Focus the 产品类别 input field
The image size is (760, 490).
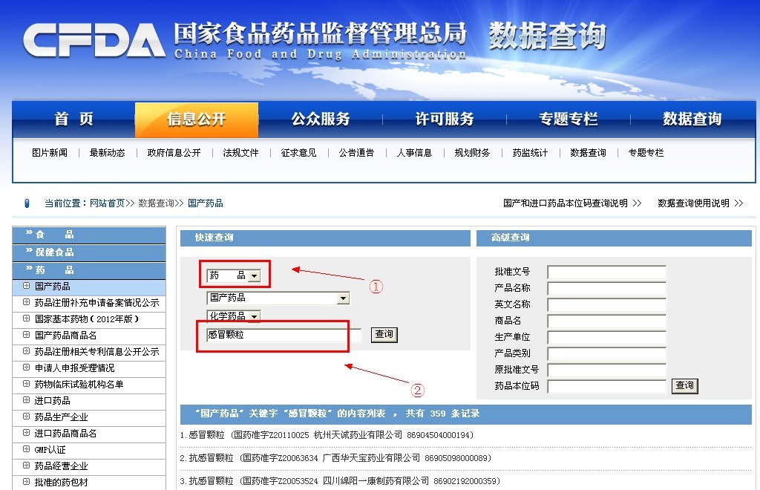click(607, 354)
